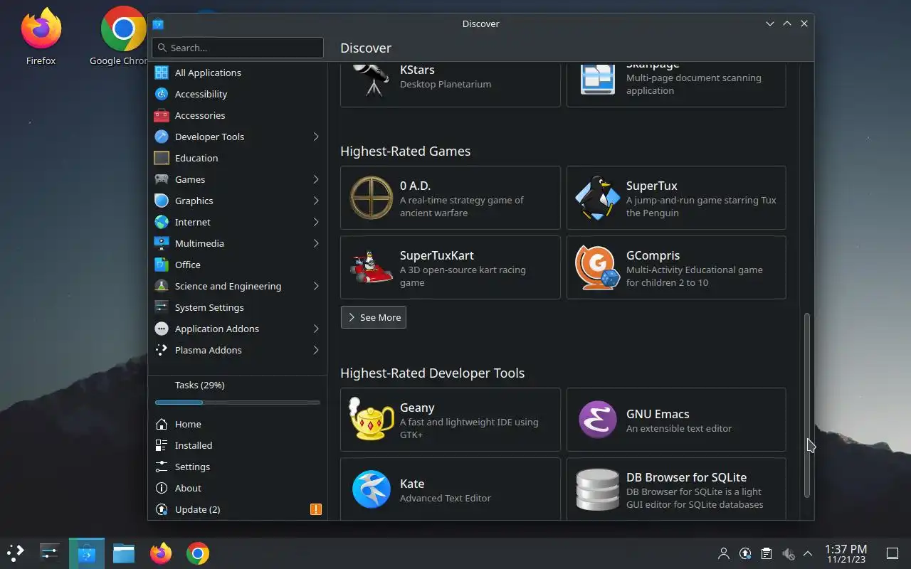Click the show desktop button in the taskbar

click(x=892, y=553)
